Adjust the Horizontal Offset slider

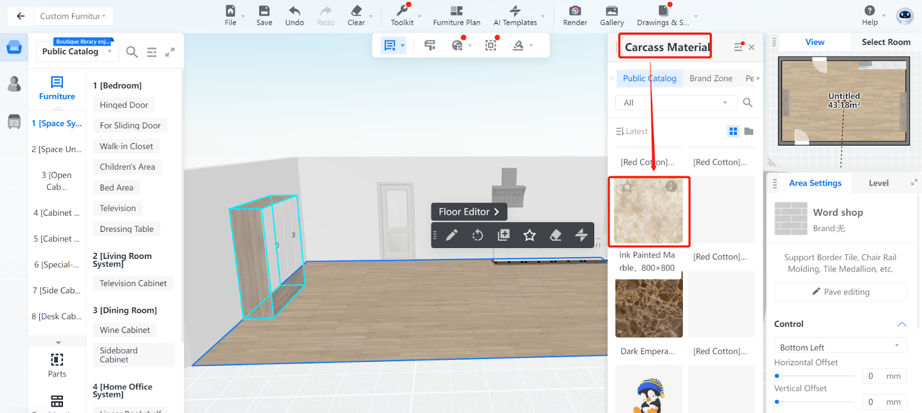[777, 376]
